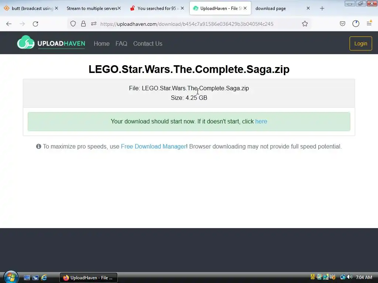
Task: Open the tracking protection shield icon
Action: pyautogui.click(x=73, y=24)
